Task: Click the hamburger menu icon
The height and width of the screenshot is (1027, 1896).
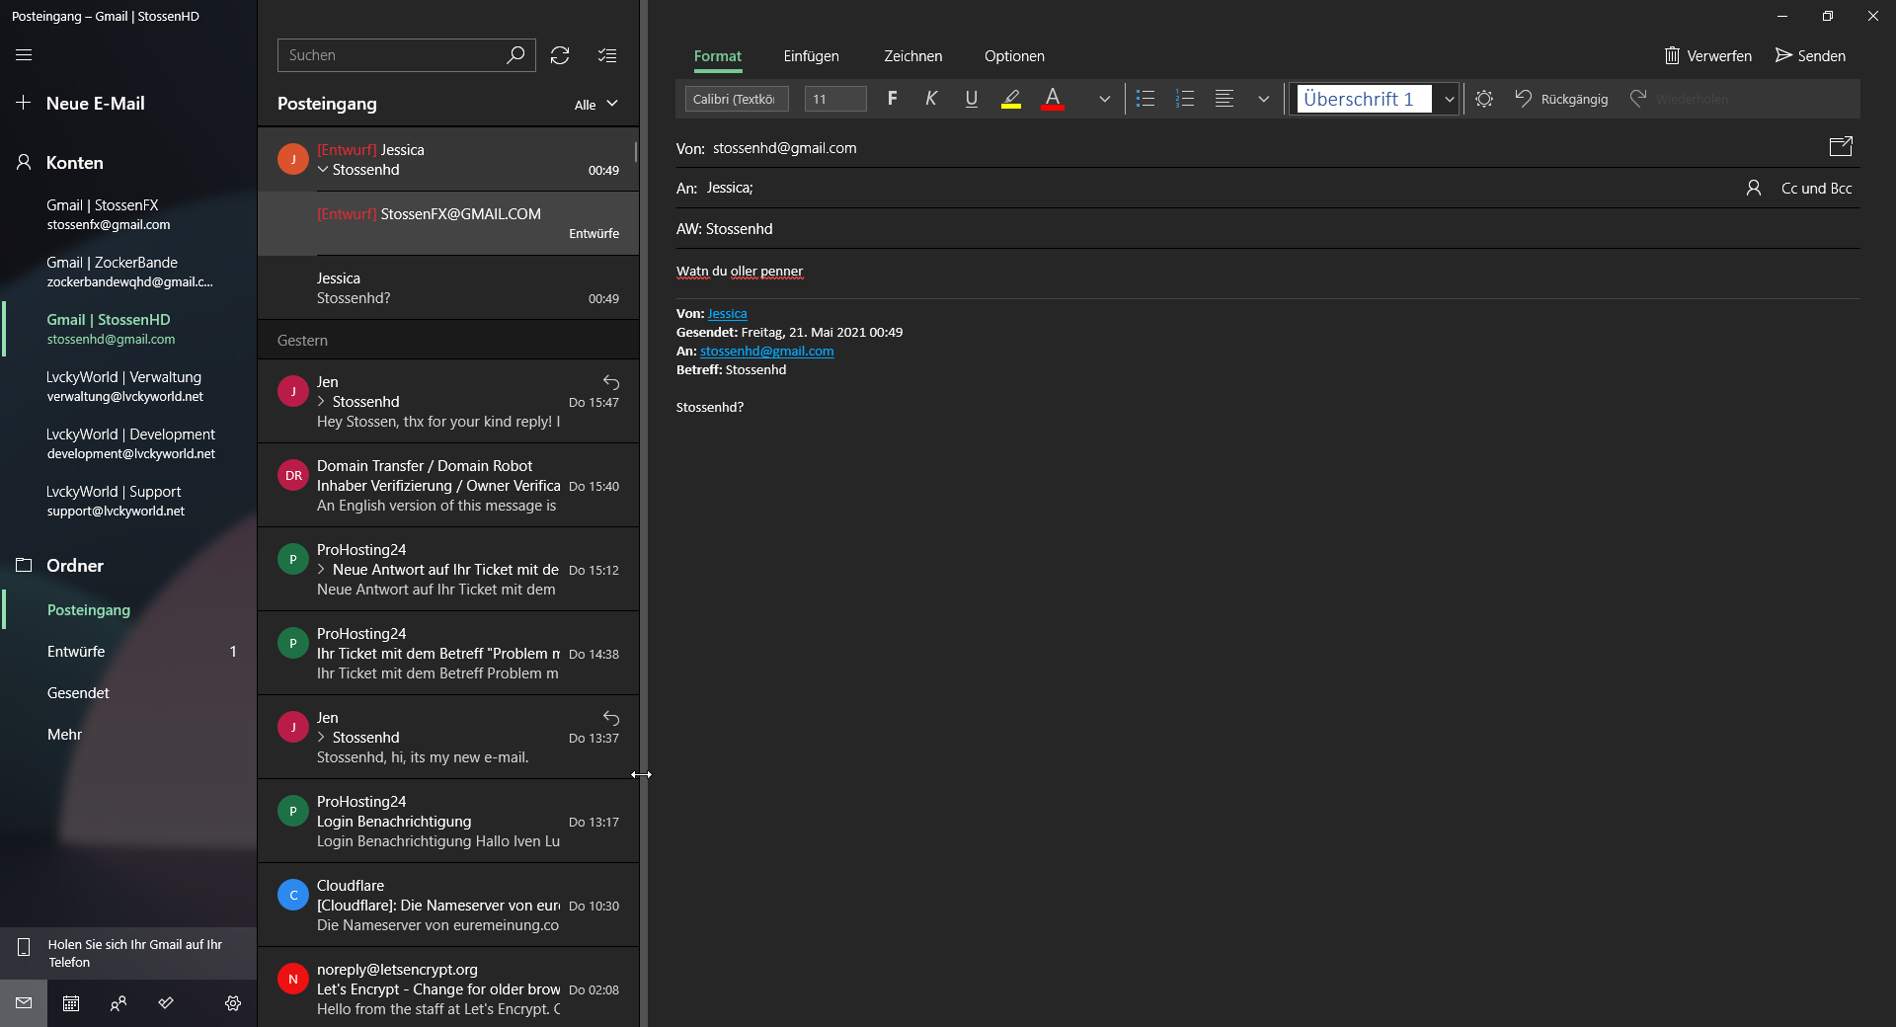Action: 24,55
